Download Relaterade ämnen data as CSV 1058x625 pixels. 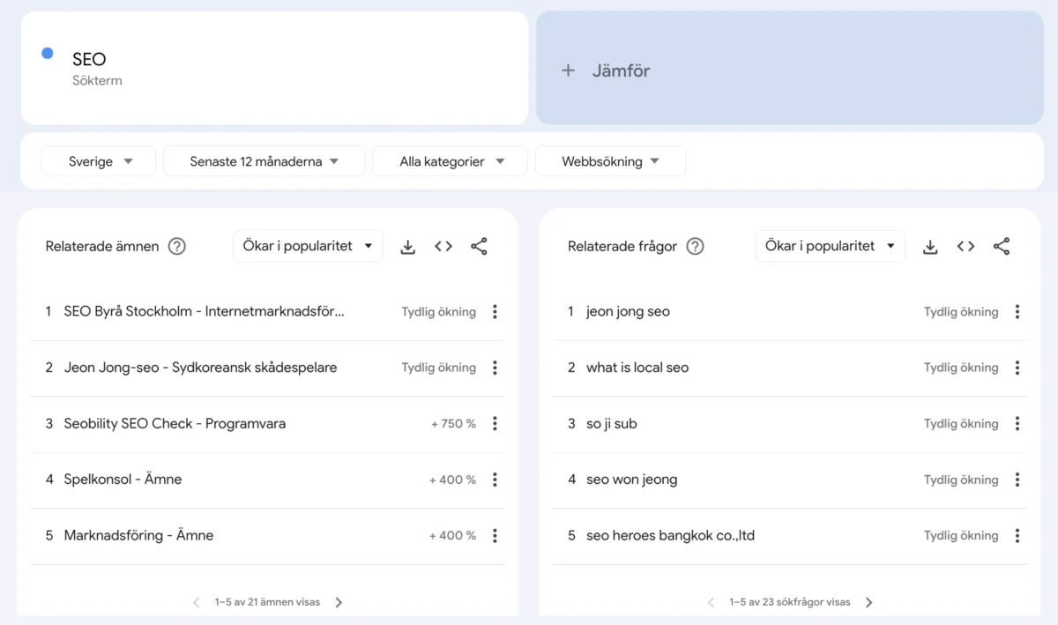(407, 247)
